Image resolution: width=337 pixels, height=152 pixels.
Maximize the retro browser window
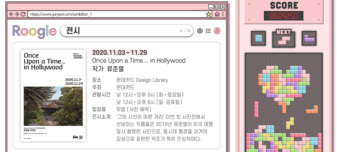[x=217, y=7]
